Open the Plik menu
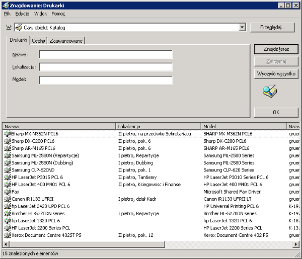The image size is (302, 259). coord(7,14)
